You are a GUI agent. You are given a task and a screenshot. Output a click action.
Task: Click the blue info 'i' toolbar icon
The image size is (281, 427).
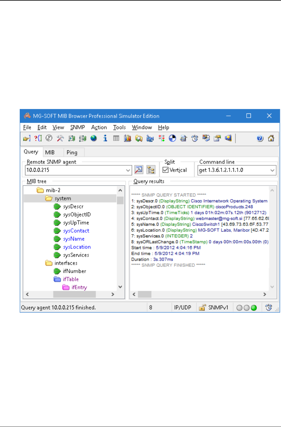click(105, 138)
